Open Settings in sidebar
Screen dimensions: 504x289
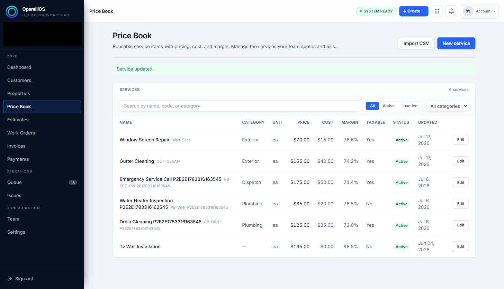pyautogui.click(x=42, y=232)
